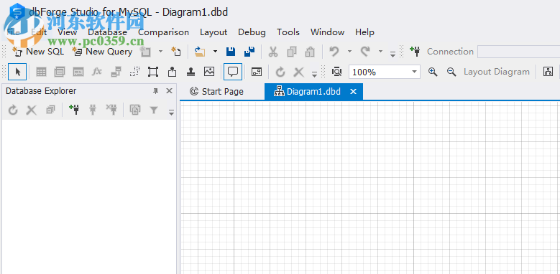
Task: Click the New View diagram tool
Action: pos(60,72)
